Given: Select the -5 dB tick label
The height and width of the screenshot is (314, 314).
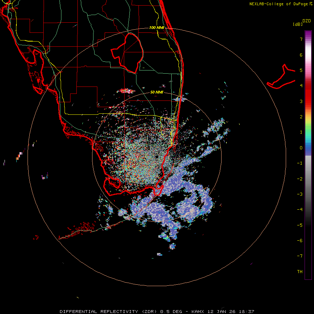Looking at the screenshot, I should pos(300,225).
